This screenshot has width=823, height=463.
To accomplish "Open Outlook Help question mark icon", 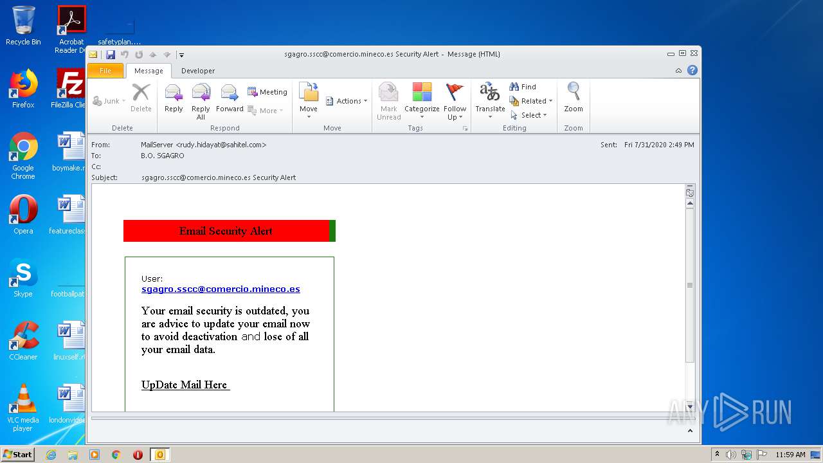I will (x=692, y=71).
